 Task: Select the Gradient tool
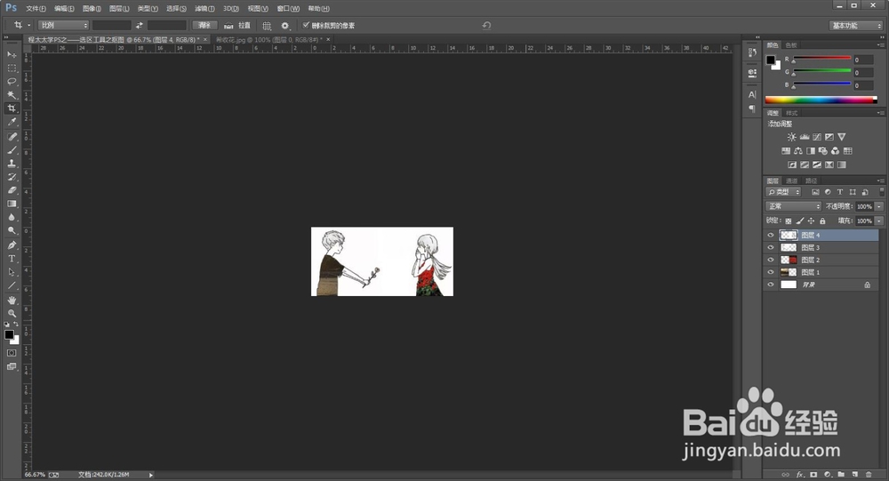[12, 204]
